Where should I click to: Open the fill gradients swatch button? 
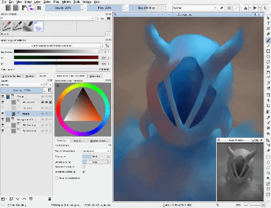(x=8, y=8)
